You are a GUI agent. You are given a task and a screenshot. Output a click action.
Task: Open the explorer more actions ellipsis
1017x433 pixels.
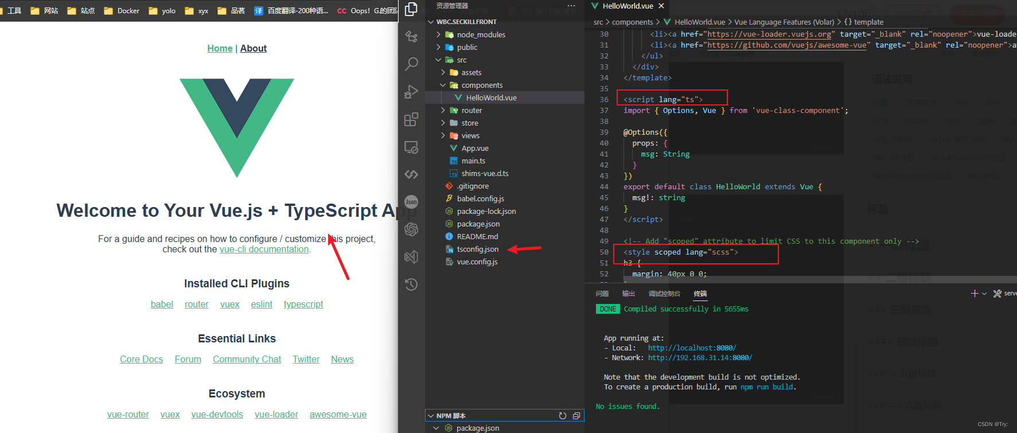pyautogui.click(x=571, y=6)
